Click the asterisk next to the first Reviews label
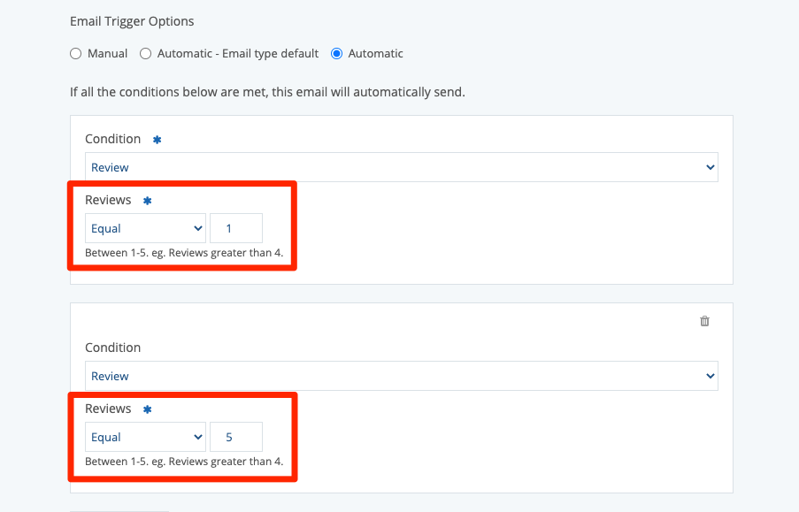Viewport: 799px width, 512px height. 148,201
